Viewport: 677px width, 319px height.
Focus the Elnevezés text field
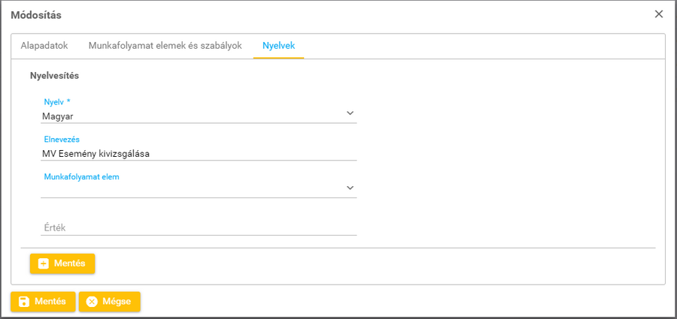coord(199,154)
